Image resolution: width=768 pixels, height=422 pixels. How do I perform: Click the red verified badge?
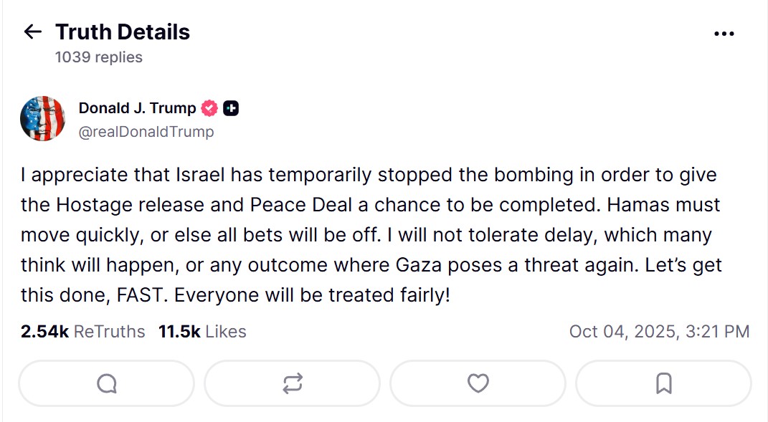209,108
